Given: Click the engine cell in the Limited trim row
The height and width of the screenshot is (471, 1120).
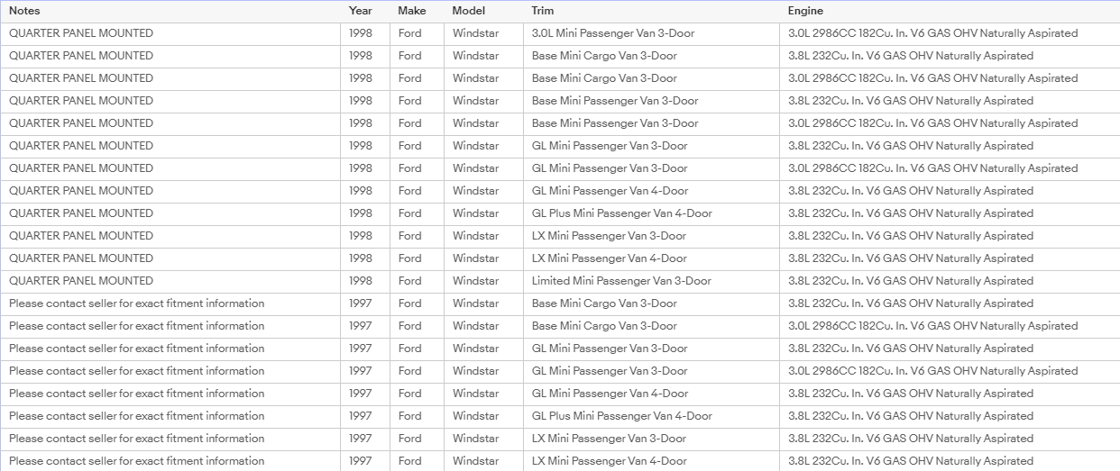Looking at the screenshot, I should point(911,281).
